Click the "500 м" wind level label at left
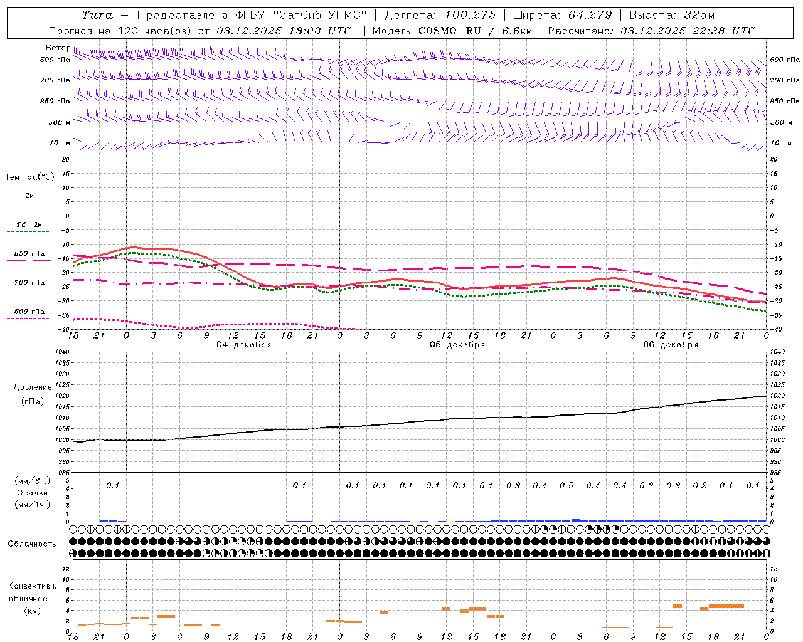The width and height of the screenshot is (803, 642). coord(59,122)
